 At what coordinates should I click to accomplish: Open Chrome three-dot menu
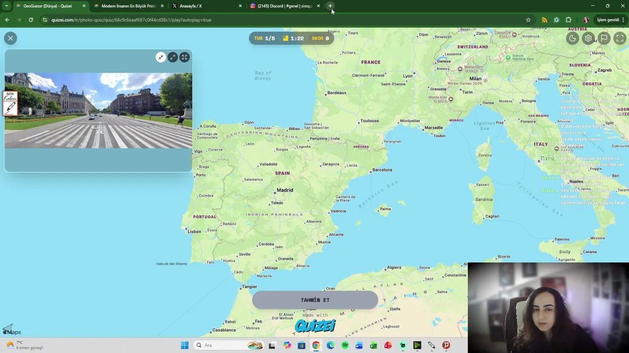coord(623,20)
